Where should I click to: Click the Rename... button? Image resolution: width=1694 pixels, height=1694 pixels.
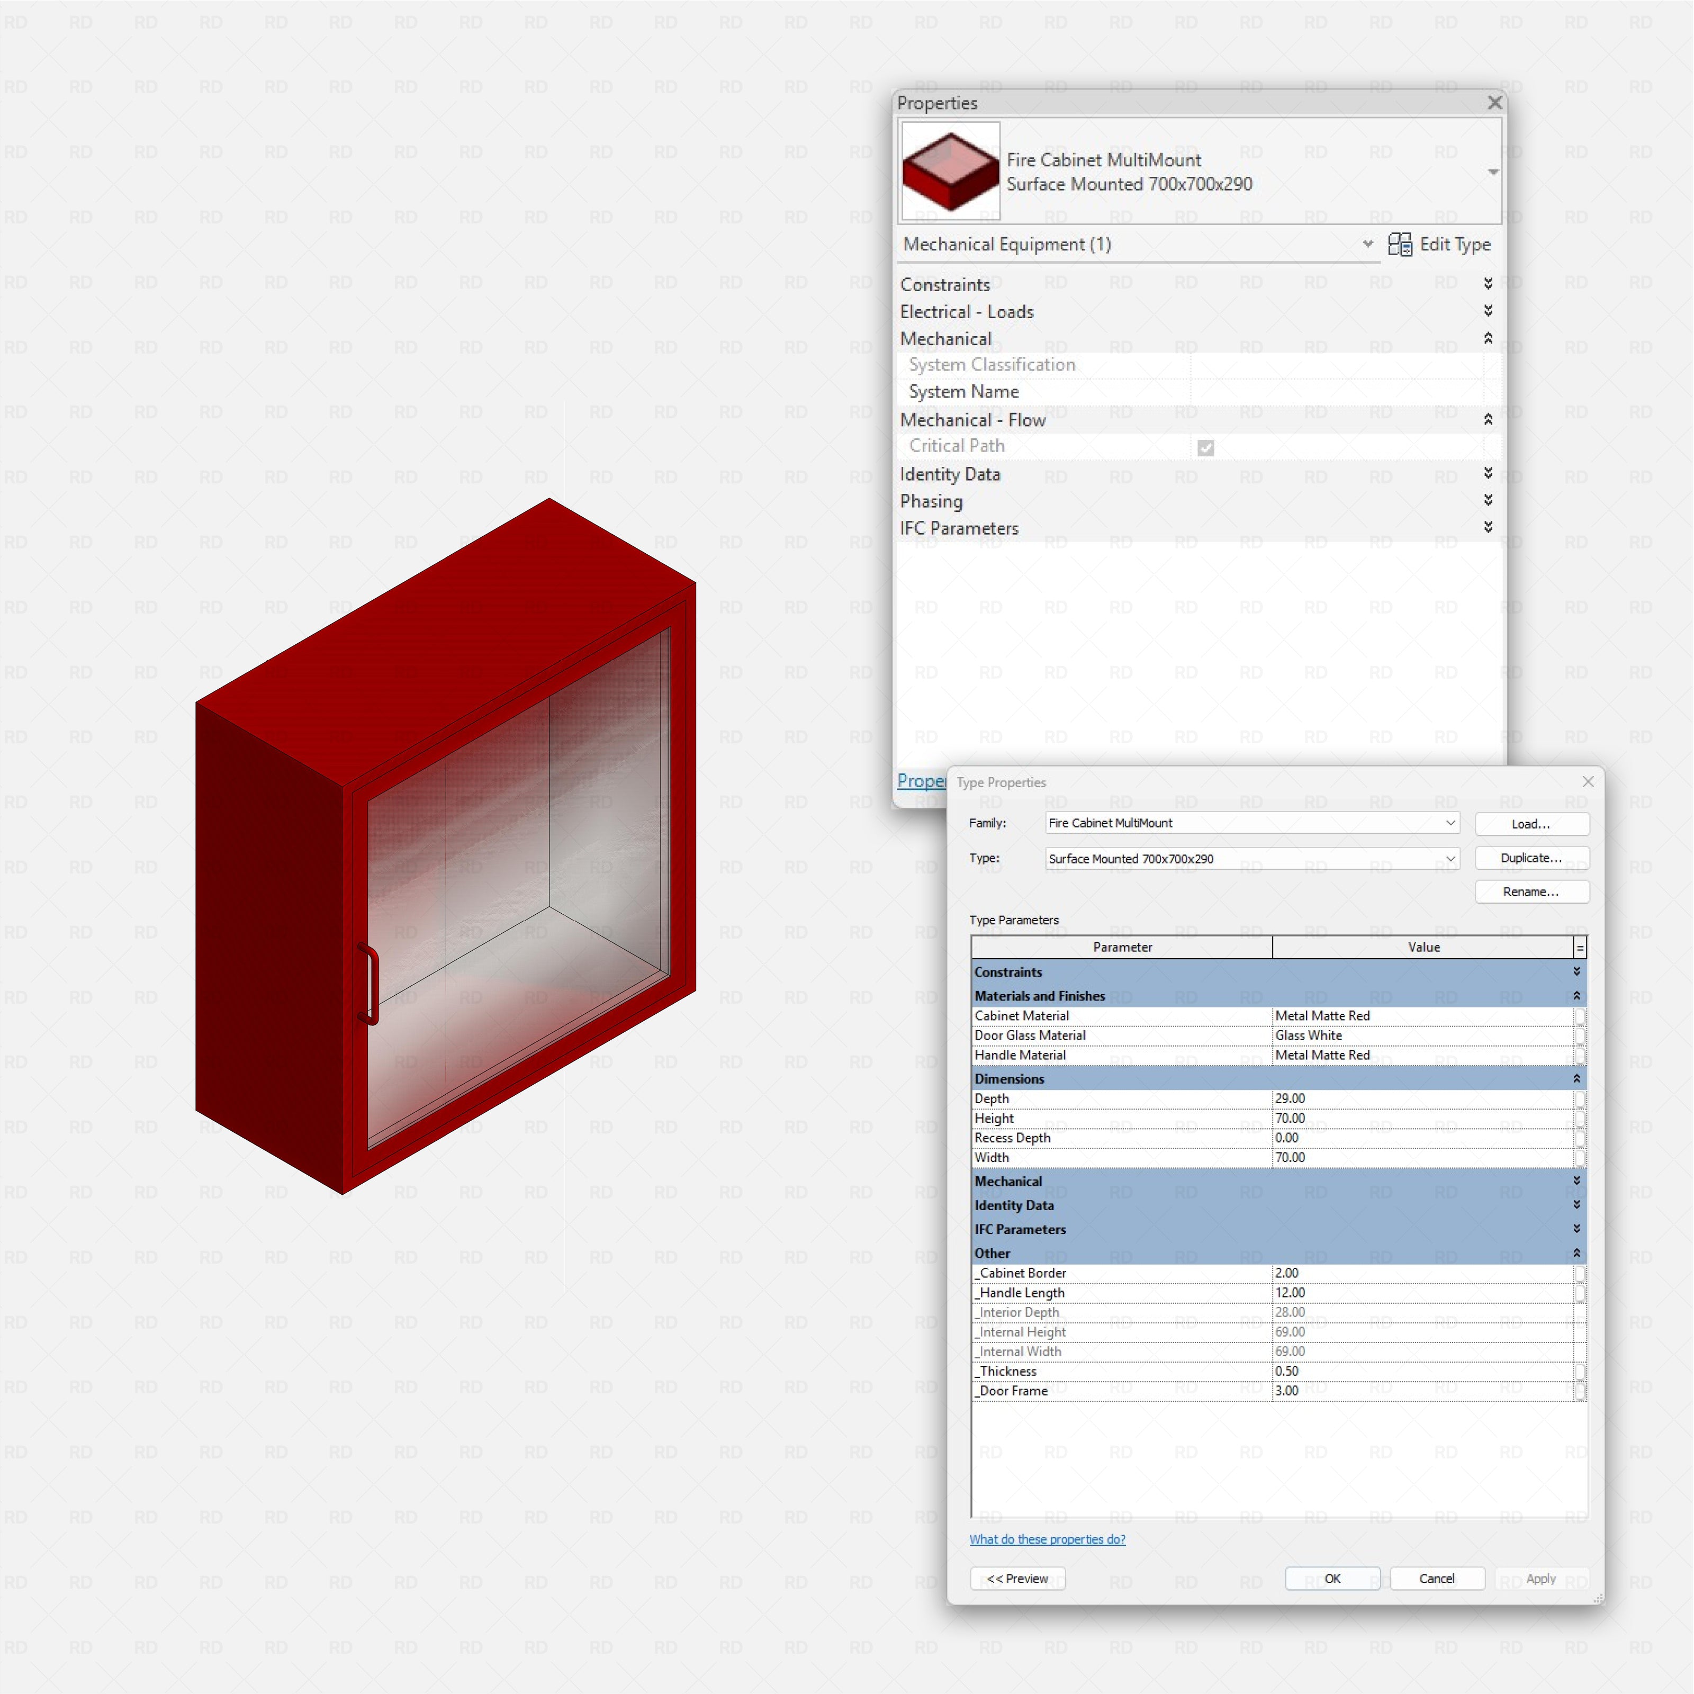(x=1531, y=891)
